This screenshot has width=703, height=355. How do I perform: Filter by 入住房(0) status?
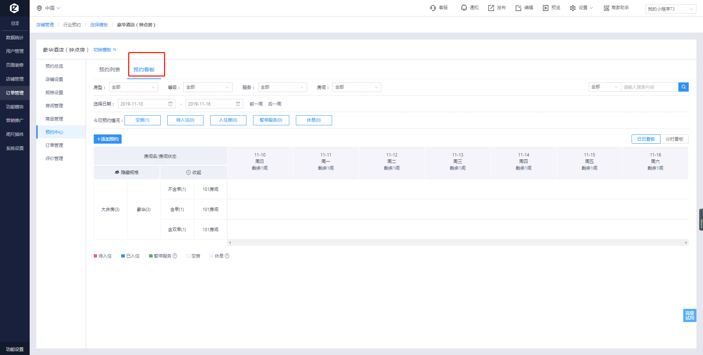(x=228, y=120)
